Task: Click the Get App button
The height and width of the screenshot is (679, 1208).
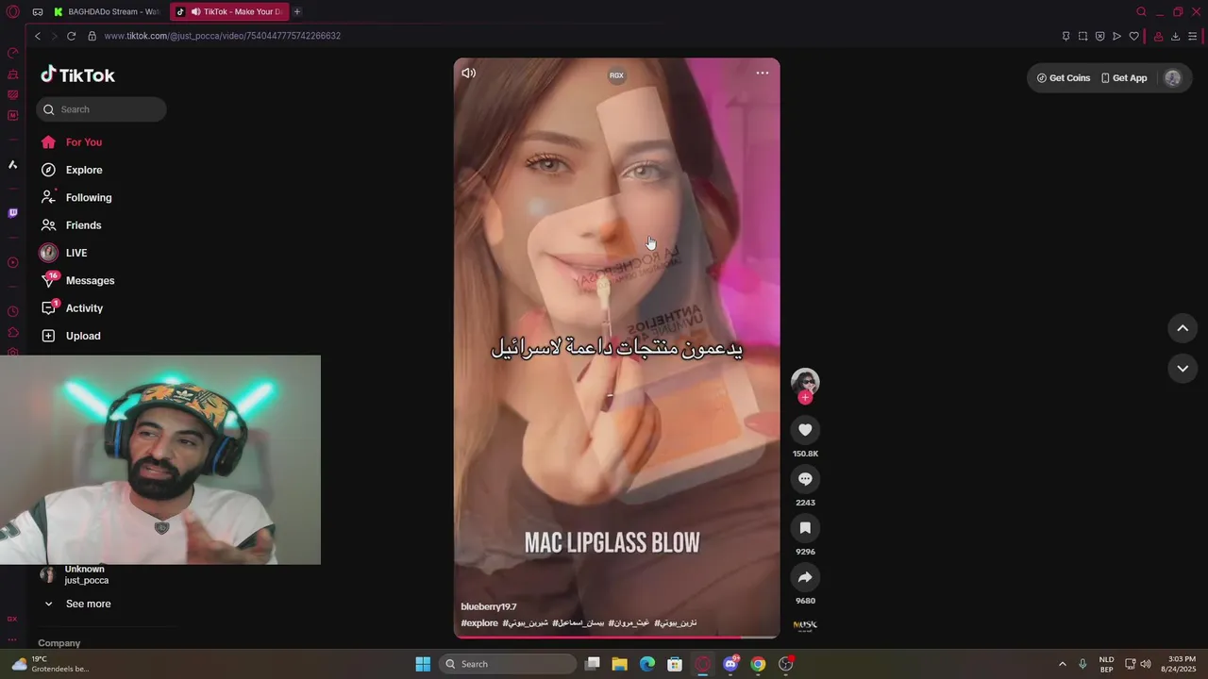Action: tap(1124, 78)
